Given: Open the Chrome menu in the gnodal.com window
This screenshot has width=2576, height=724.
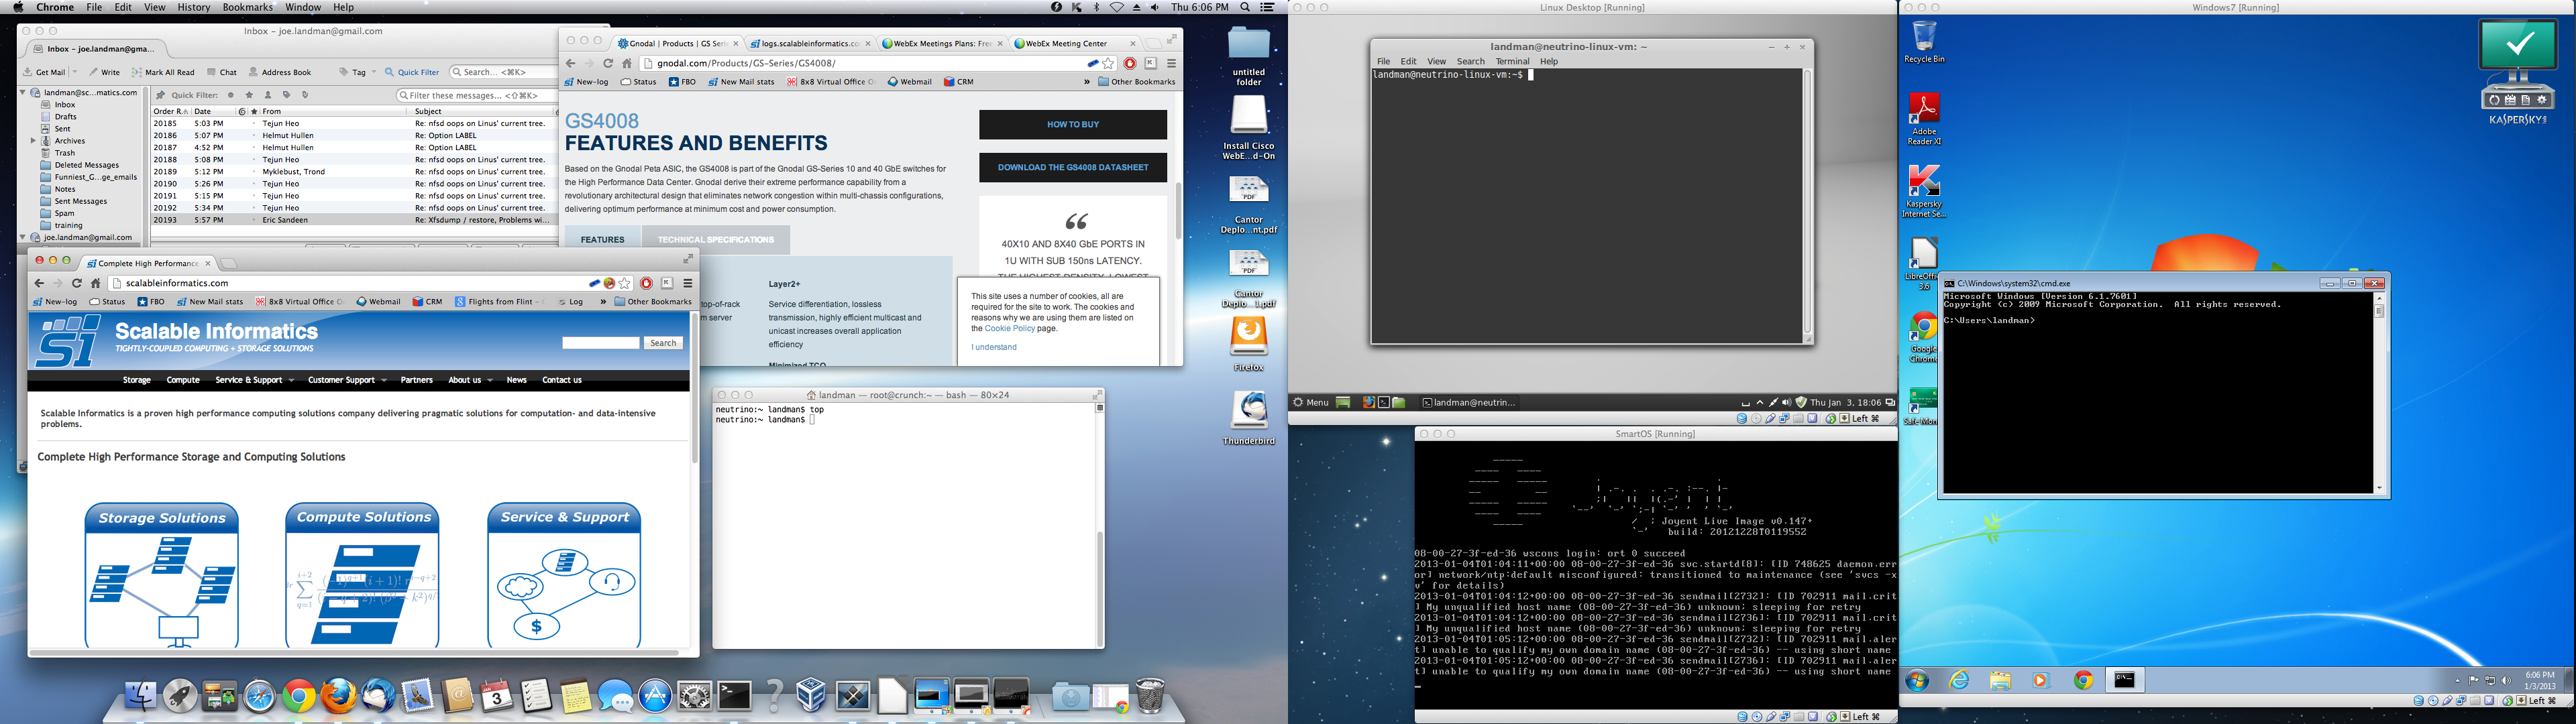Looking at the screenshot, I should click(x=1171, y=63).
